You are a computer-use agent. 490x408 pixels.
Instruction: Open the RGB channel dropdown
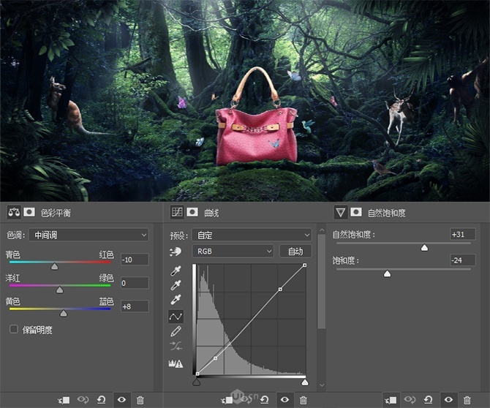pos(233,252)
